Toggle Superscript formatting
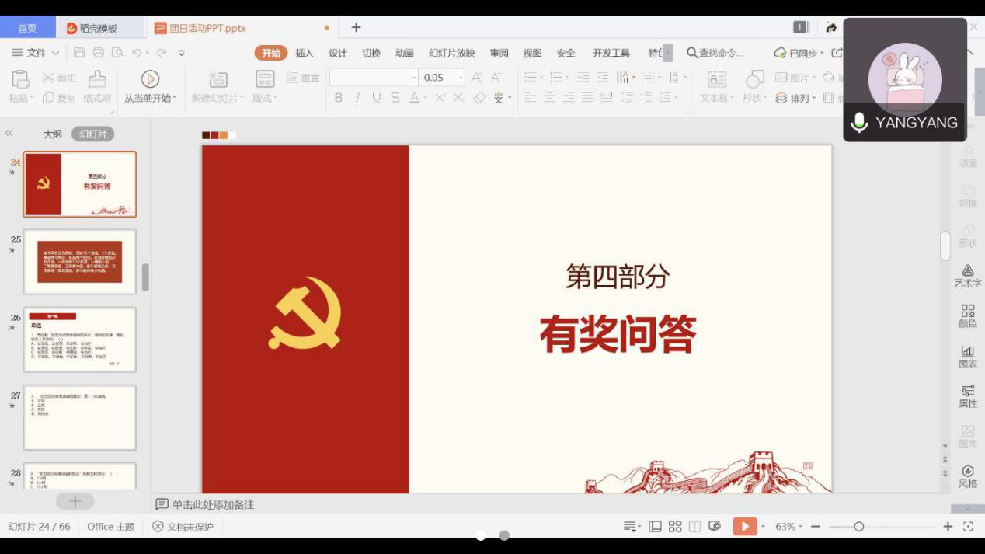 click(x=440, y=98)
